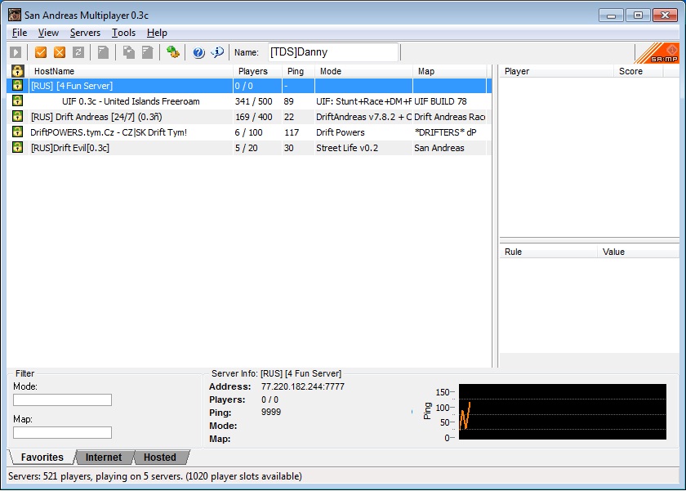Viewport: 686px width, 491px height.
Task: Click the SA:MP logo in toolbar
Action: (x=657, y=53)
